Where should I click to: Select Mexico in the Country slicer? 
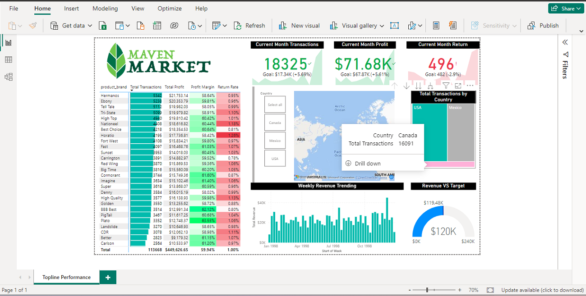tap(275, 140)
